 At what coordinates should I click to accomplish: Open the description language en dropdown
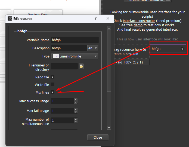[x=93, y=48]
